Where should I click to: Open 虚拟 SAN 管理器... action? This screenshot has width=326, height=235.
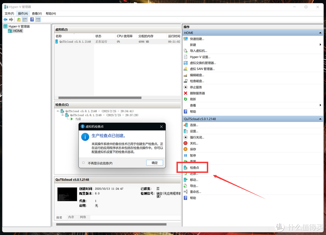202,69
